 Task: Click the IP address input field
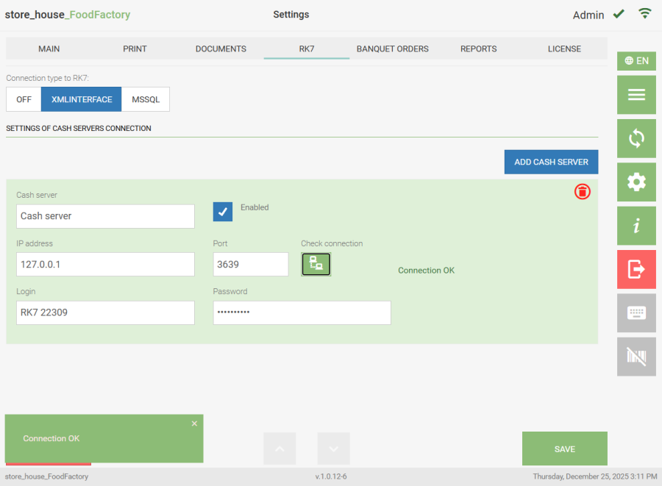point(105,265)
